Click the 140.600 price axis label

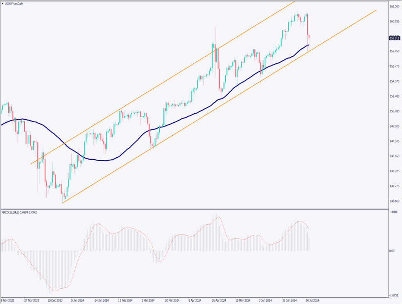coord(394,201)
